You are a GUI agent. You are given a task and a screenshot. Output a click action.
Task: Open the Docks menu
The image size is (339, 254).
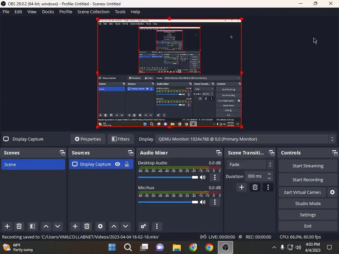[x=48, y=12]
